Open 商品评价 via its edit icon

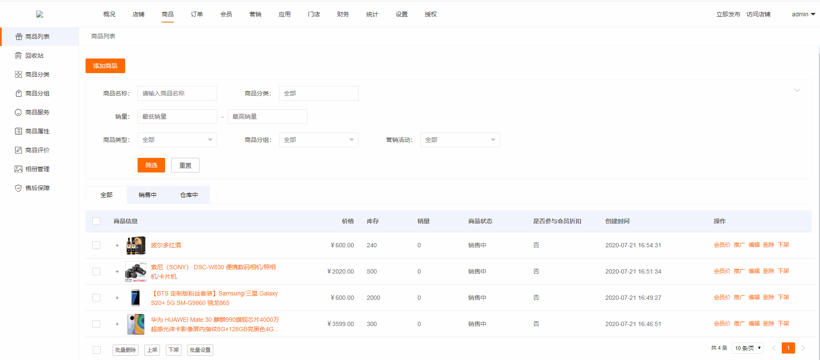[18, 150]
